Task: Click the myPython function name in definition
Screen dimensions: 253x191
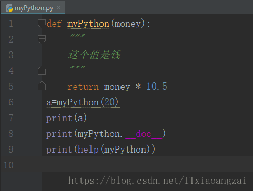Action: tap(88, 24)
